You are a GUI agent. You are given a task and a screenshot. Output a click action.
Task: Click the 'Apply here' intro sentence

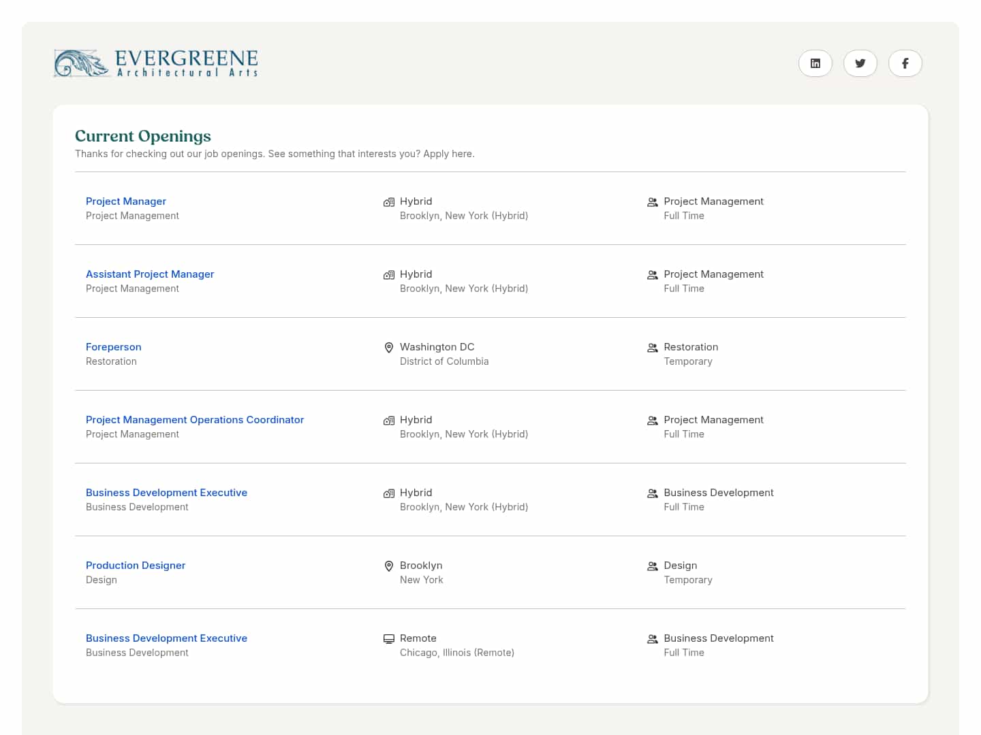click(275, 154)
